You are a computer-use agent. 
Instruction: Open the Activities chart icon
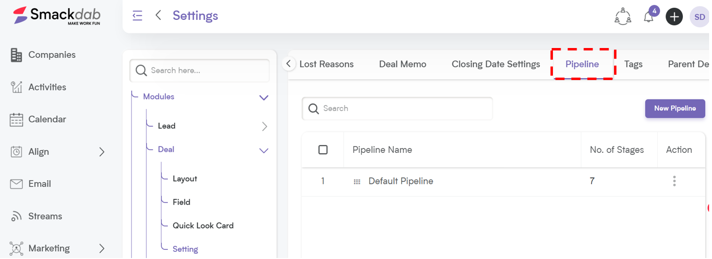[16, 87]
